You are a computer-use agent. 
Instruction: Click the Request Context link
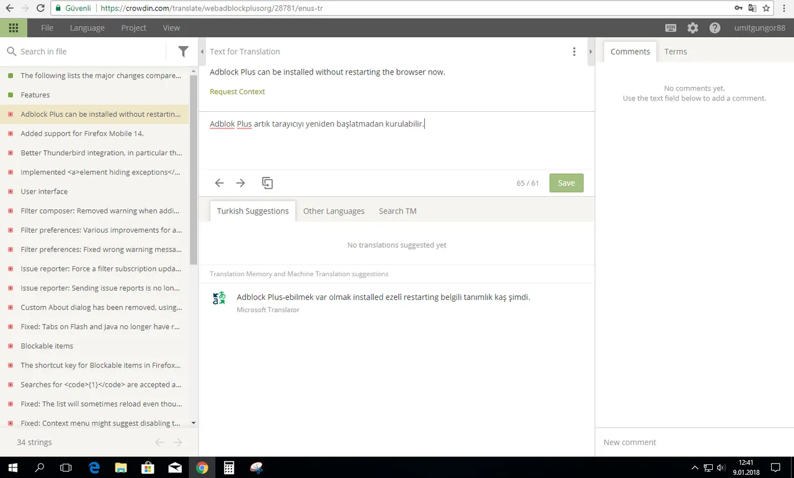[x=237, y=91]
